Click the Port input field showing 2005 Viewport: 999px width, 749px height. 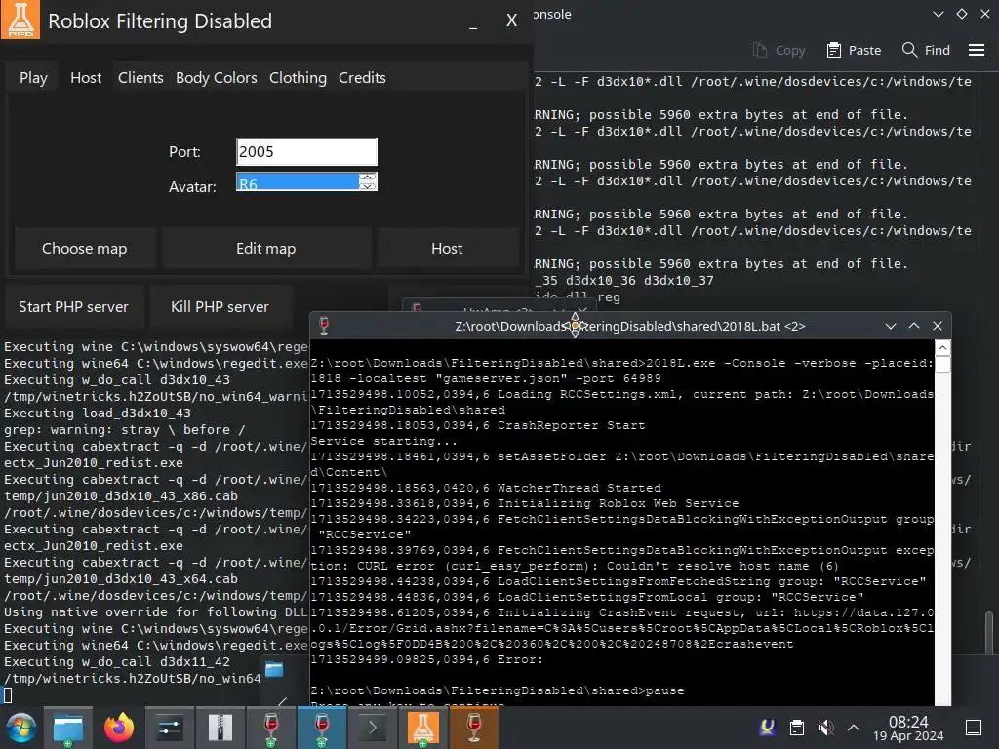[x=306, y=151]
